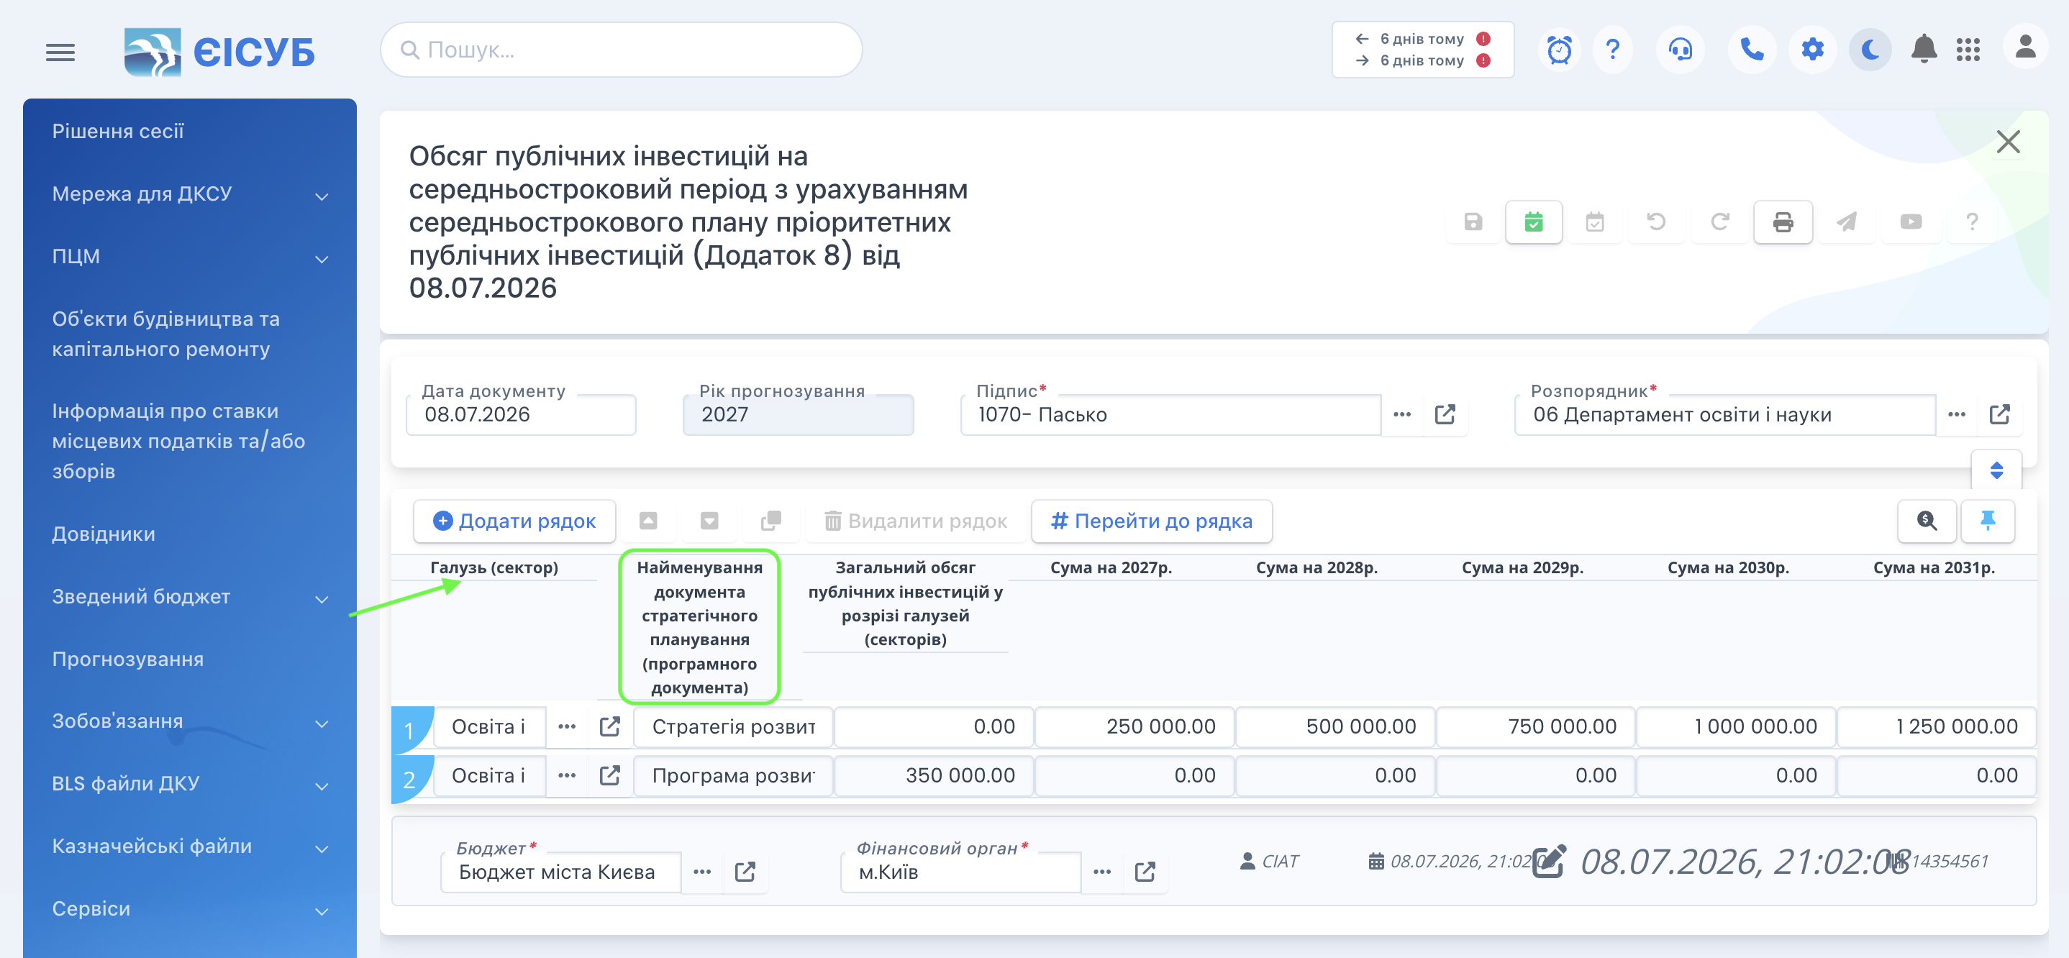Open the apps grid icon
The height and width of the screenshot is (958, 2069).
point(1968,50)
